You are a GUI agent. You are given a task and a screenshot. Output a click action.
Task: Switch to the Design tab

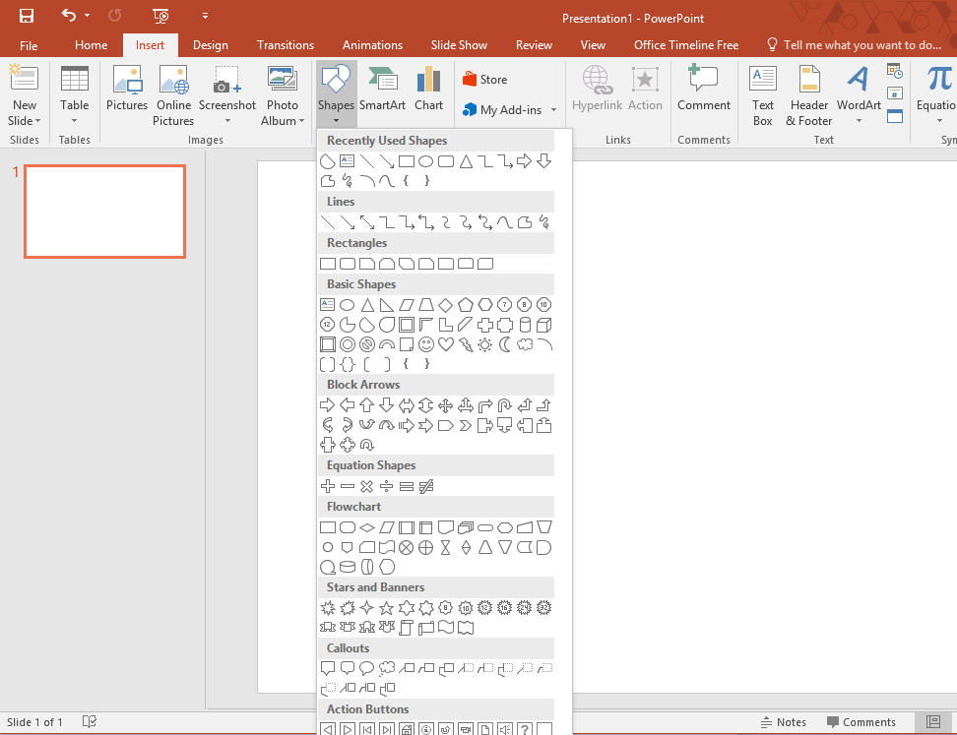(x=210, y=44)
